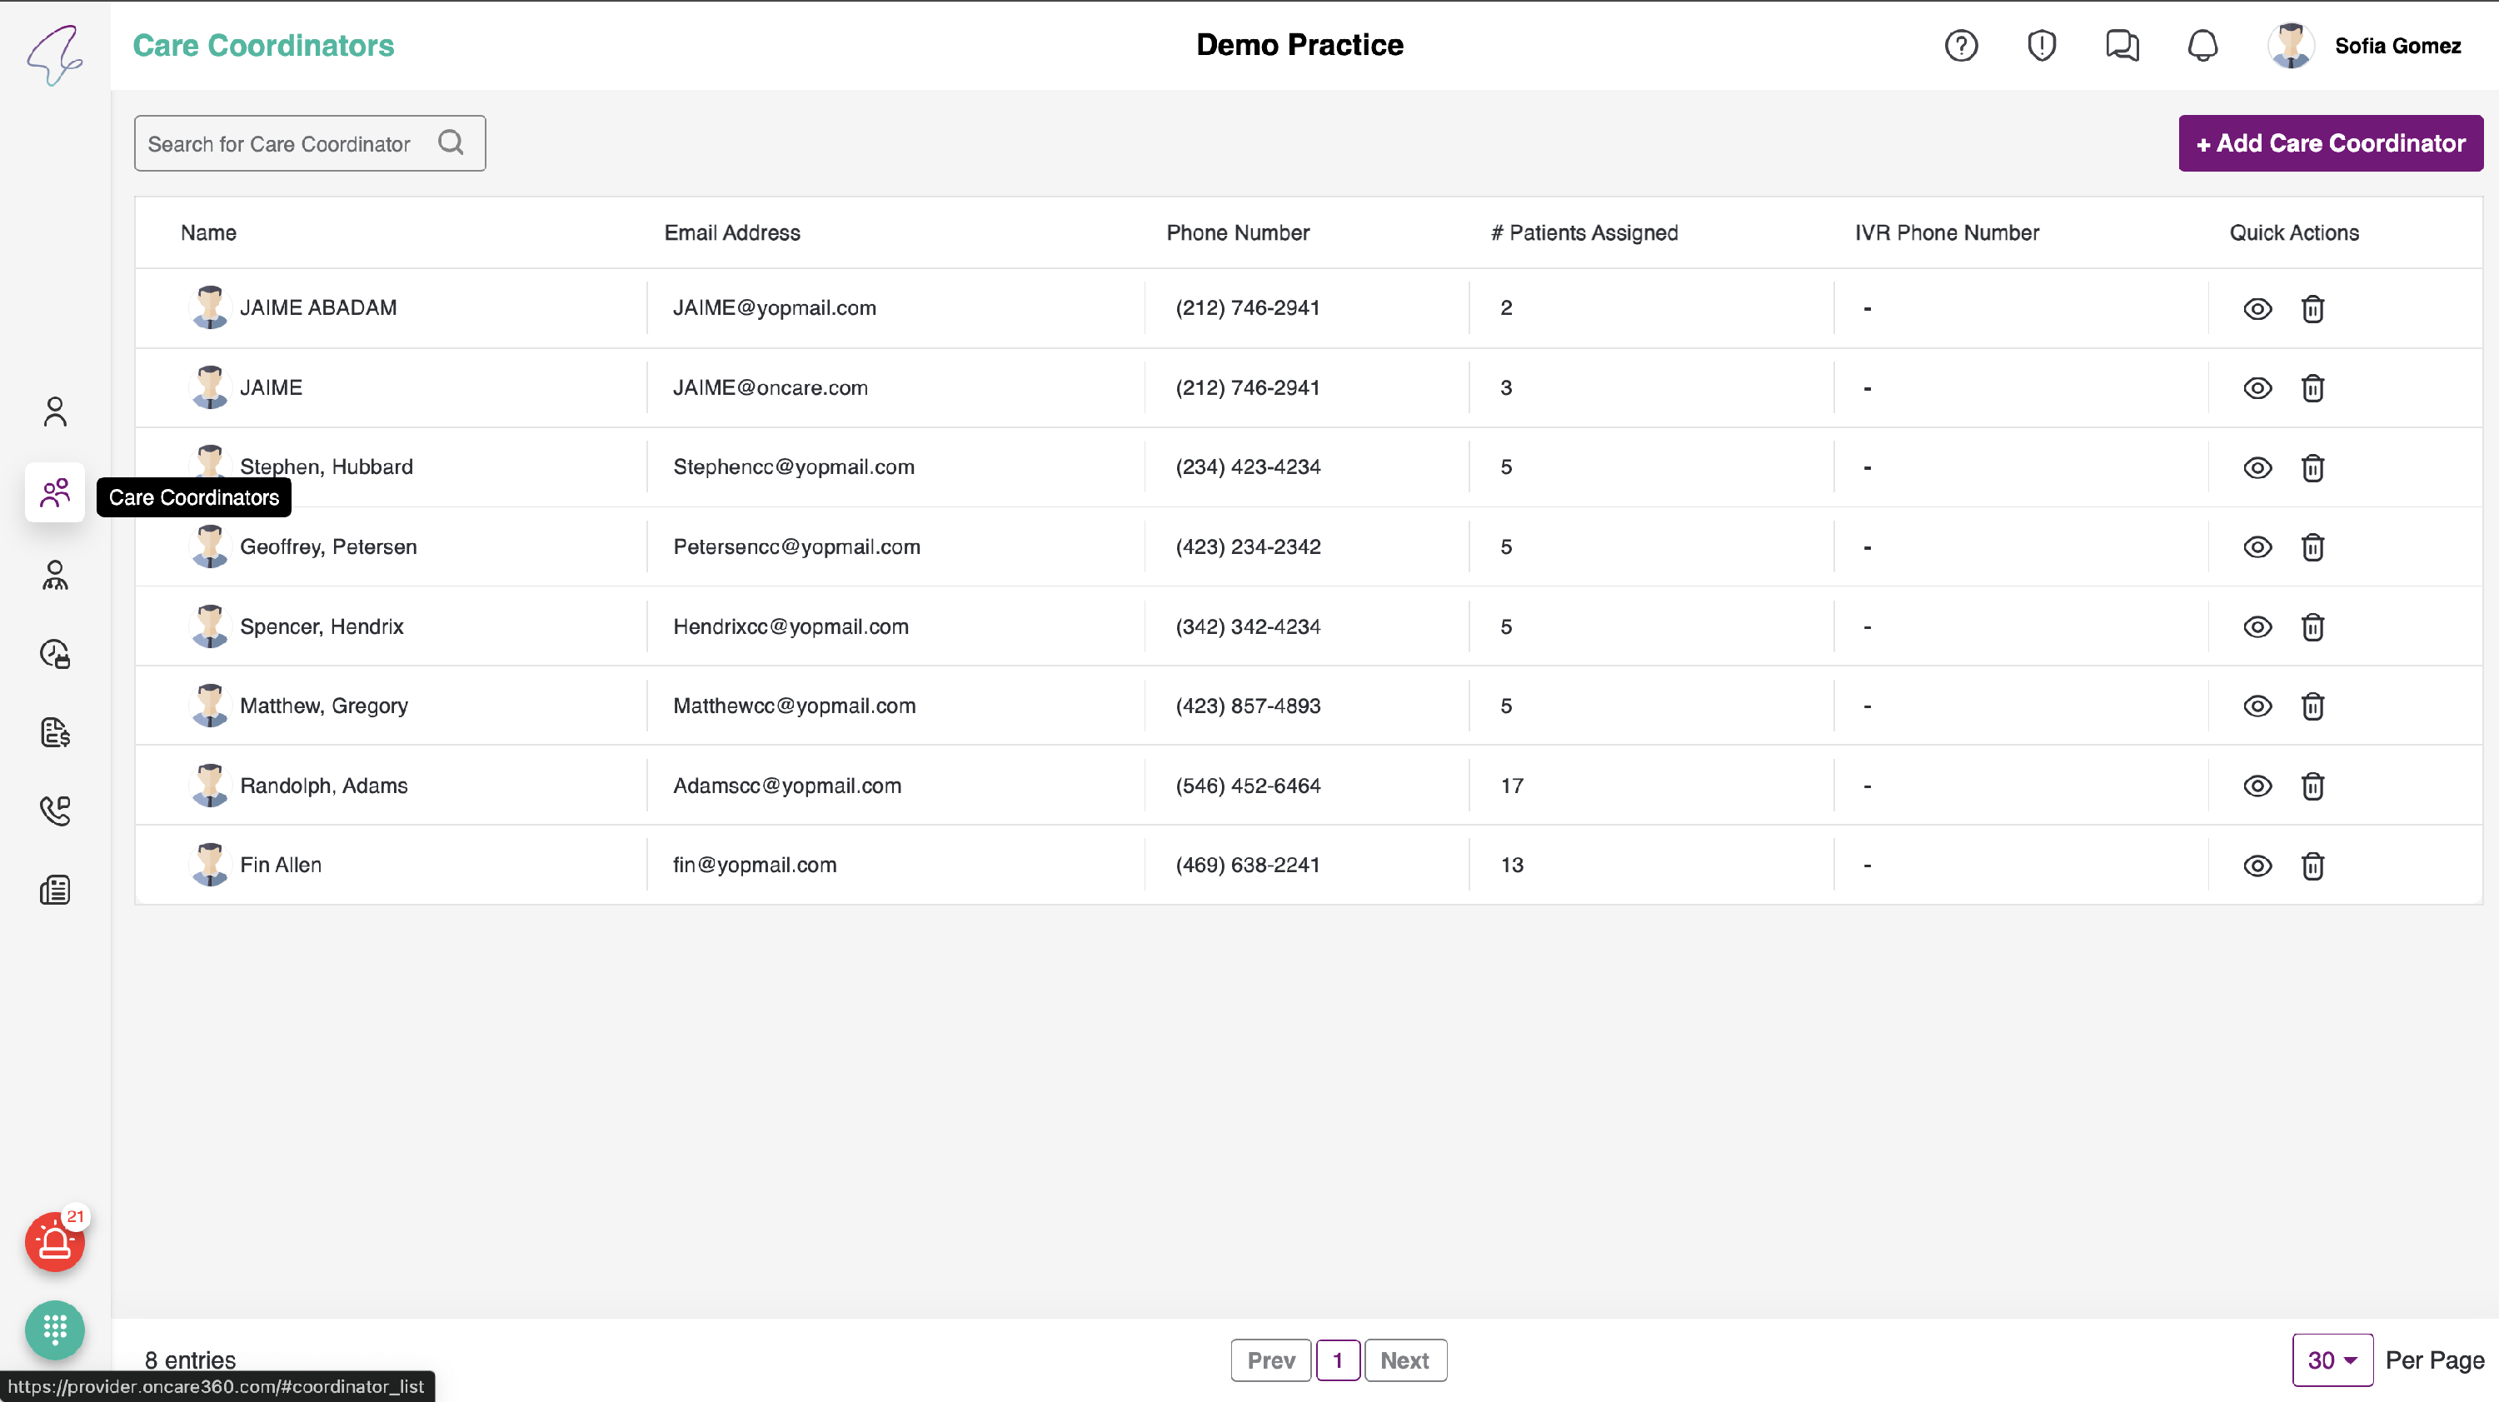Image resolution: width=2499 pixels, height=1402 pixels.
Task: Click the Add Care Coordinator button
Action: click(2330, 143)
